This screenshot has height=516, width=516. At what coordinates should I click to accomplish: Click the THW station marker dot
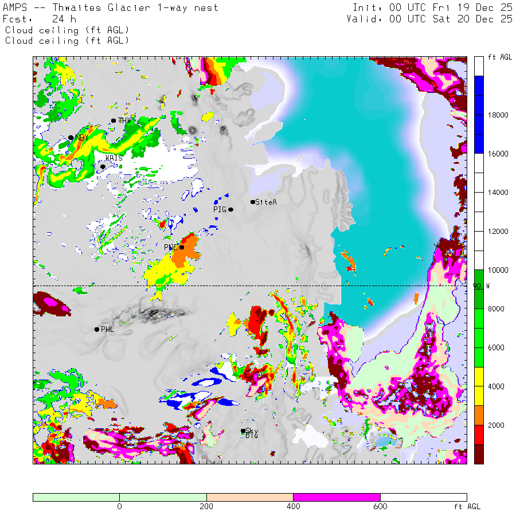pyautogui.click(x=114, y=120)
